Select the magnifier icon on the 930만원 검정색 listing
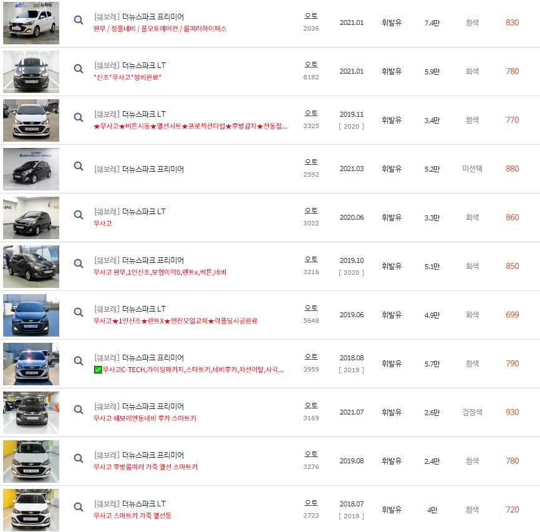The image size is (540, 532). [x=78, y=411]
